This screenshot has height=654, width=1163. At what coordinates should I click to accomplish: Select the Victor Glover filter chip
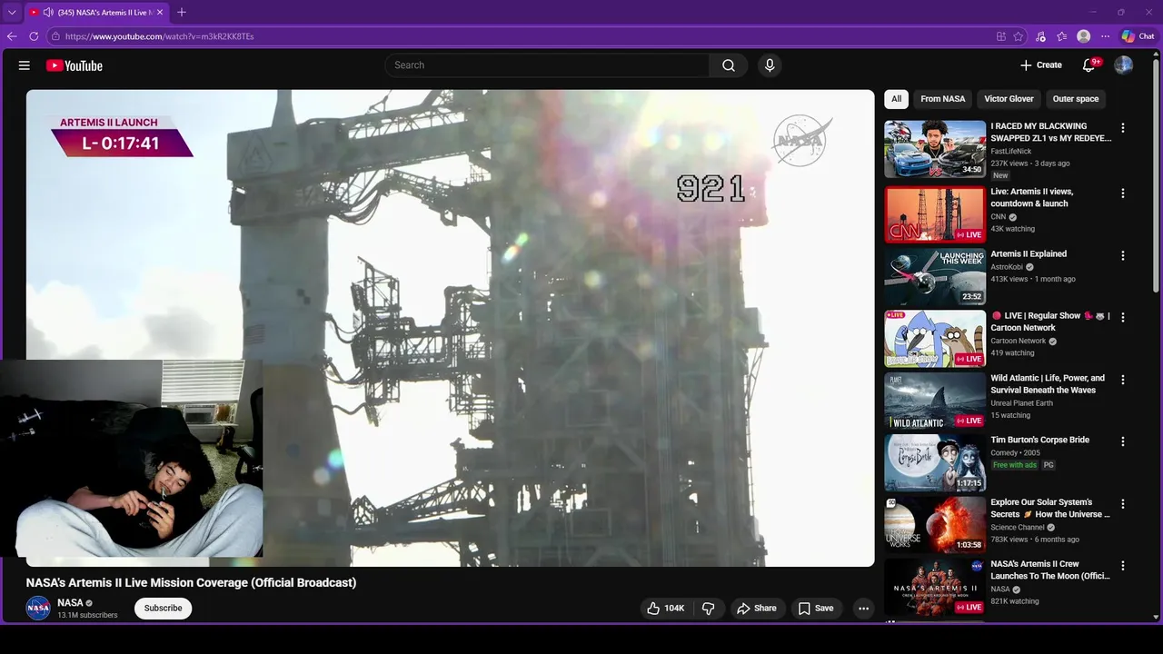click(1009, 99)
